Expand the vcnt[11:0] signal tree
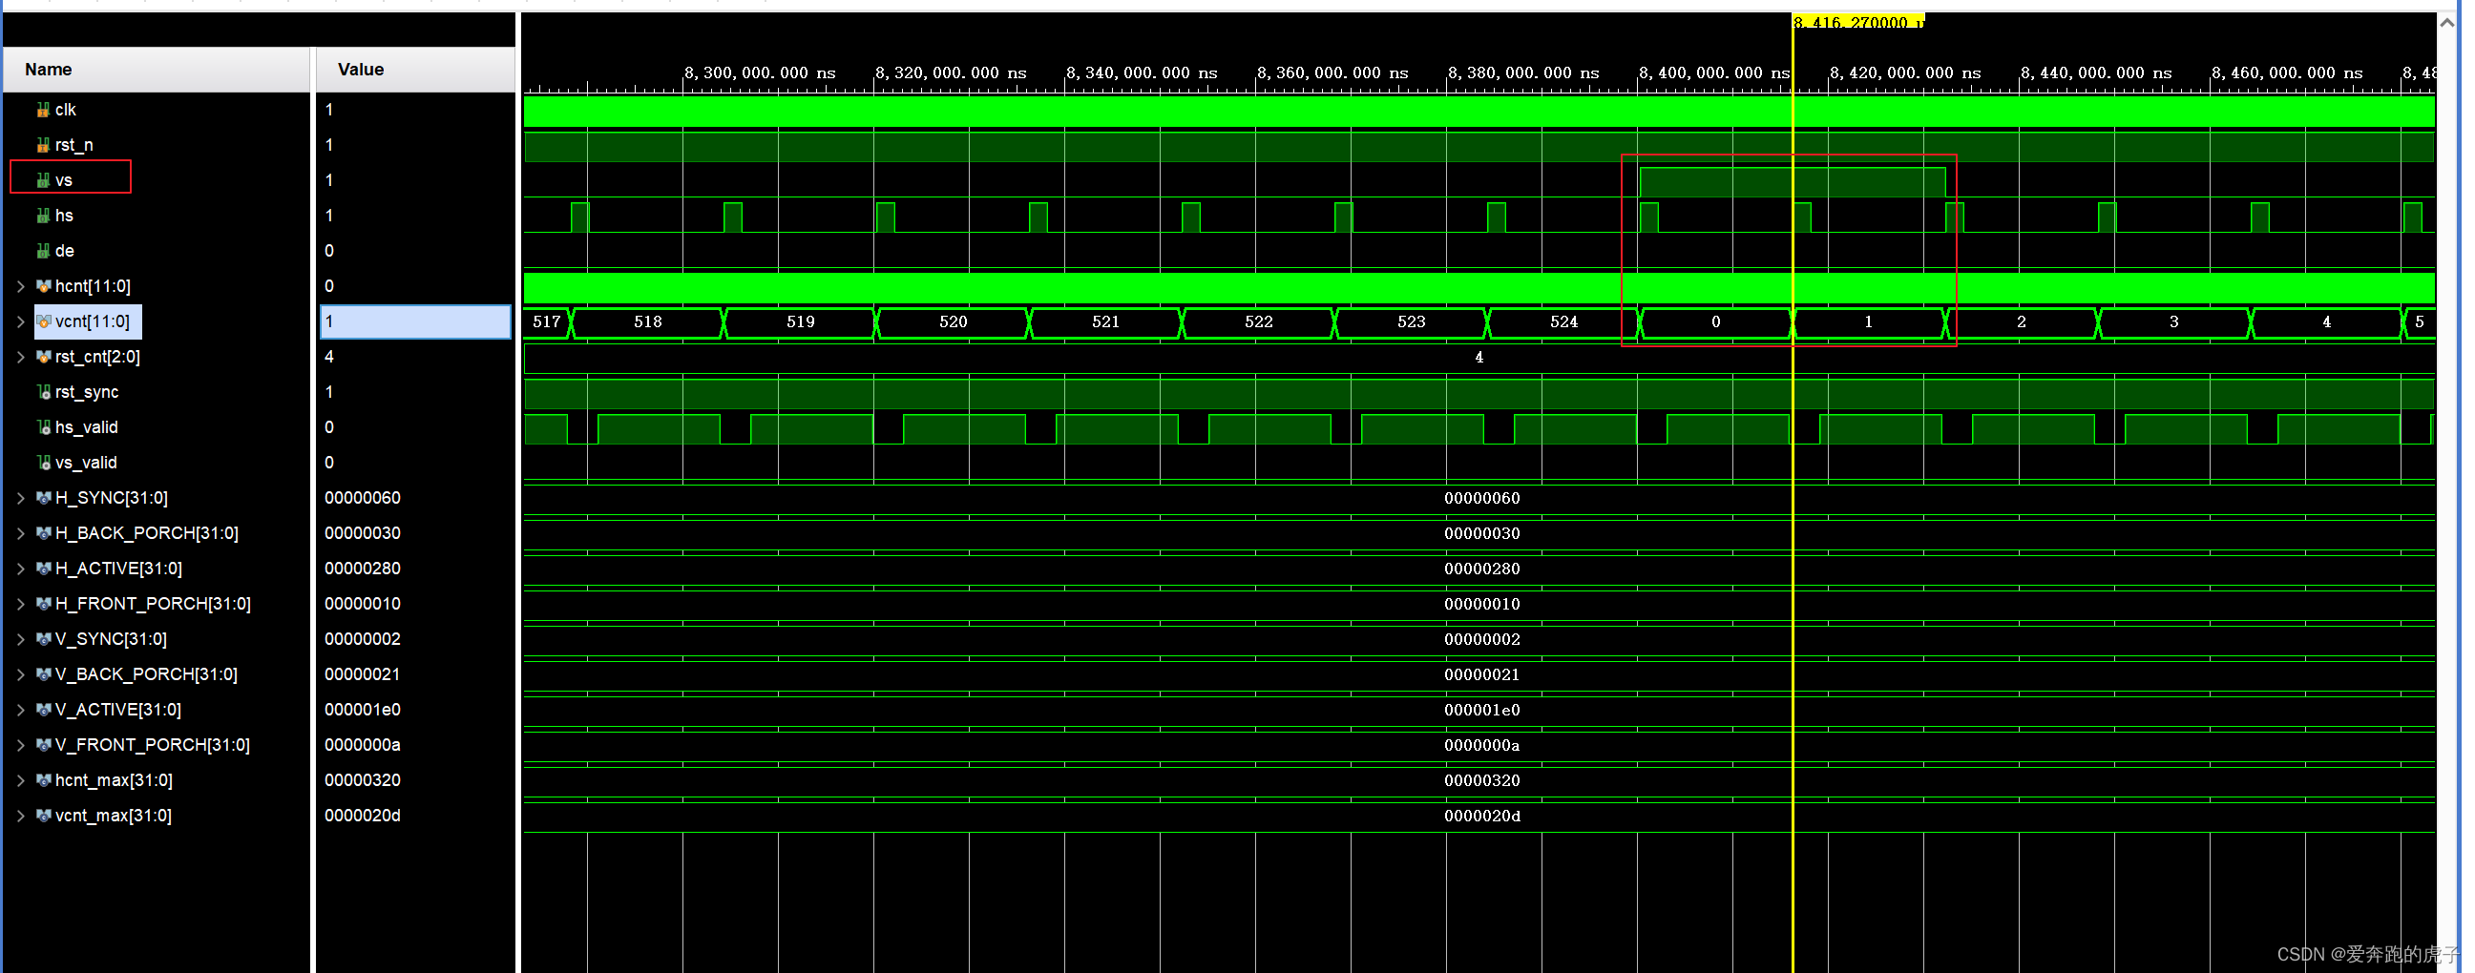Viewport: 2475px width, 973px height. click(20, 321)
